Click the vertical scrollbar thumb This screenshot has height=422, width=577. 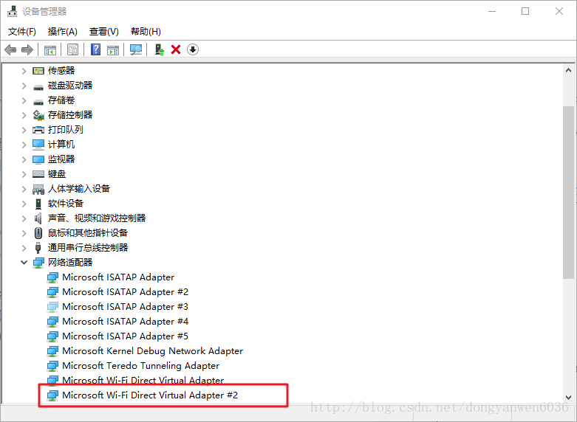click(x=568, y=192)
